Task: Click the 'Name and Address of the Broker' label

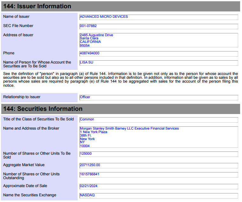Action: click(31, 128)
